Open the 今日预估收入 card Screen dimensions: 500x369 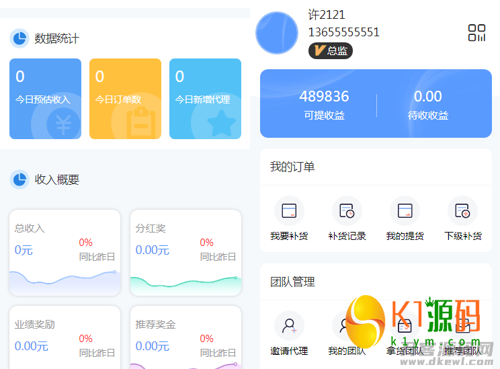45,99
